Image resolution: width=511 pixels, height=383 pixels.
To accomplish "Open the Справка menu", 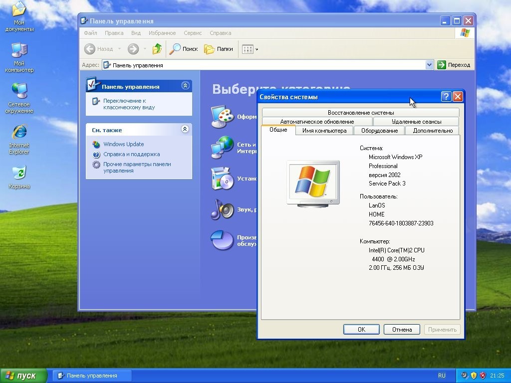I will tap(220, 33).
